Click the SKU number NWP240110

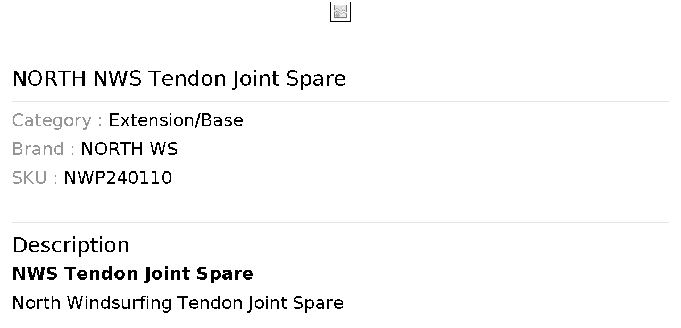point(118,178)
